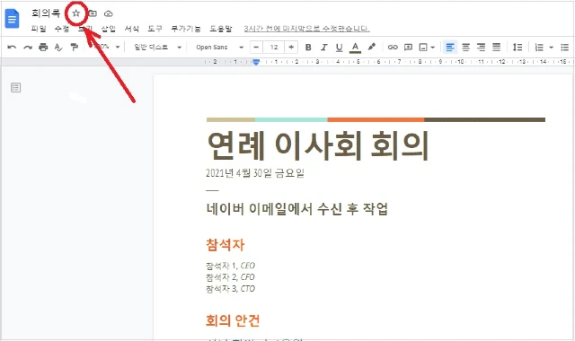Star the 회의록 document

[75, 13]
